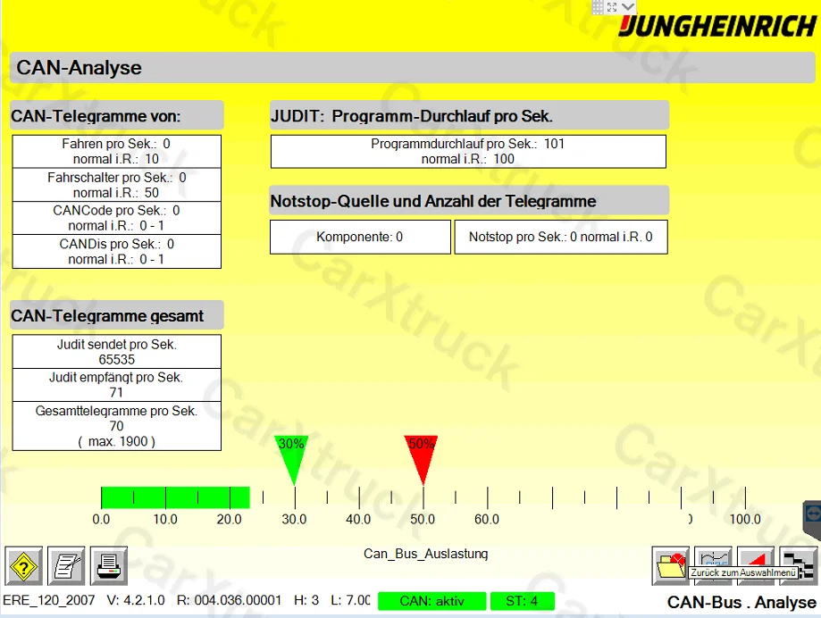Click 'Gesamttelegramme pro Sek. 70' cell
The width and height of the screenshot is (821, 618).
click(117, 426)
